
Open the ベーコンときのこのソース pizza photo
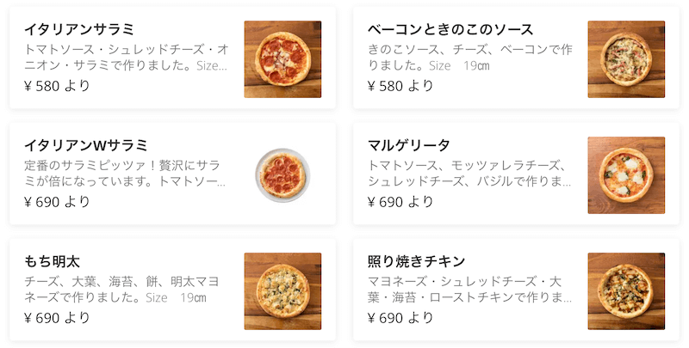coord(626,59)
